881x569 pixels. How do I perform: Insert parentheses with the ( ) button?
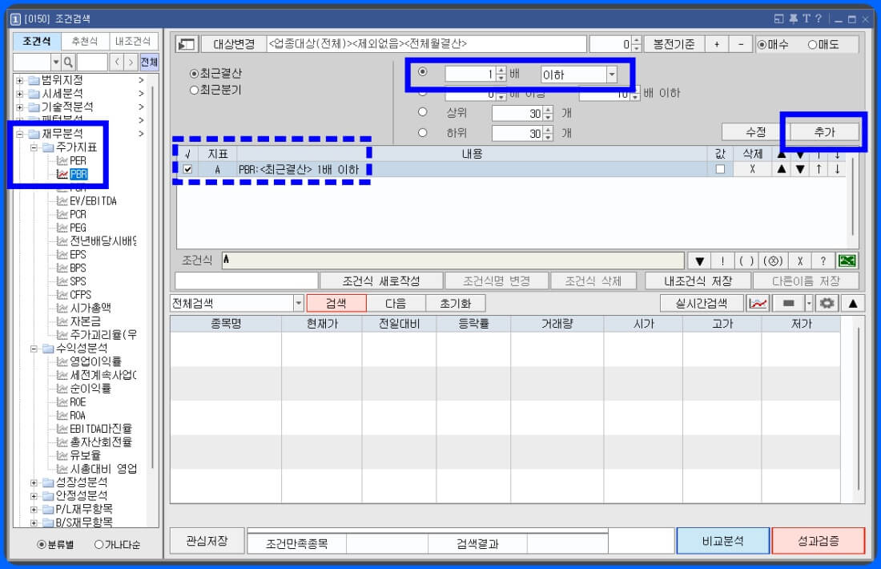746,261
